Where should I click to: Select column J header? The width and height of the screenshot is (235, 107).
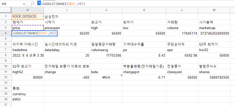point(106,10)
